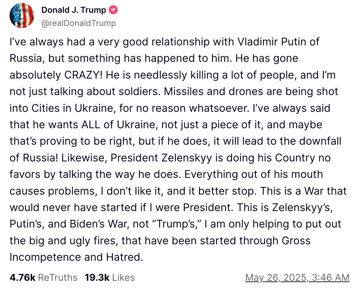Click the final word Hatred.
Image resolution: width=359 pixels, height=290 pixels.
[x=124, y=257]
